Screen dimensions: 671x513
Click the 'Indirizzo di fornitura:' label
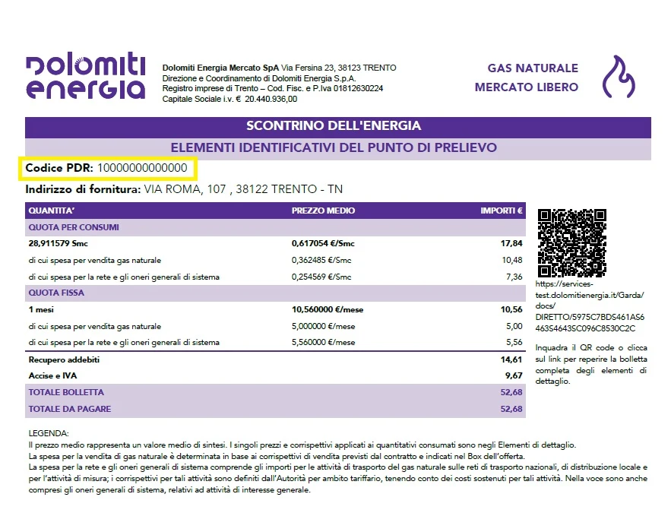83,189
